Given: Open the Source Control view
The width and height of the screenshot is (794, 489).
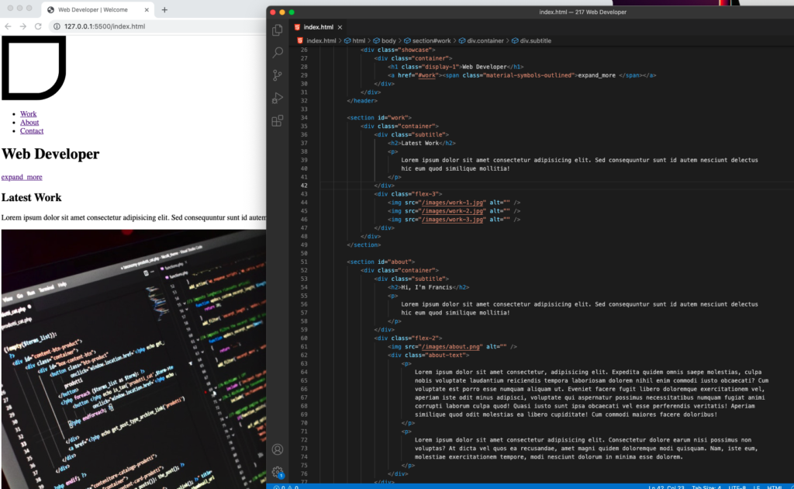Looking at the screenshot, I should (278, 75).
